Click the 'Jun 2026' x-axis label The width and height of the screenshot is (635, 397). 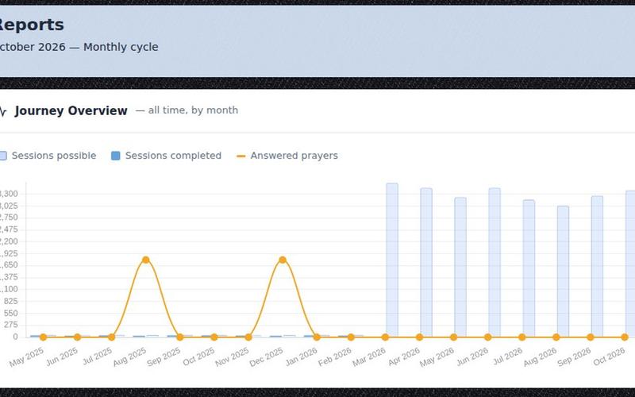pyautogui.click(x=471, y=357)
